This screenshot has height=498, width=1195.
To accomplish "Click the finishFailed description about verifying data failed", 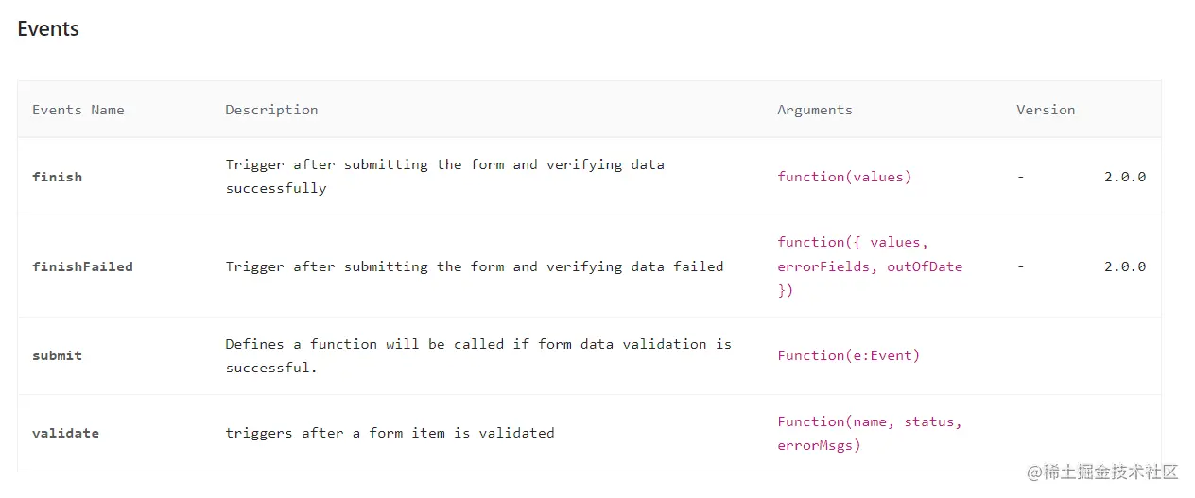I will point(475,266).
